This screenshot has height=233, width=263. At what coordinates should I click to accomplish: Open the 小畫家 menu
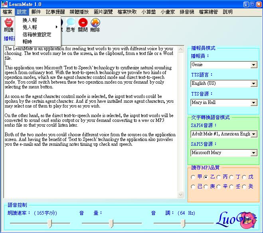point(168,12)
